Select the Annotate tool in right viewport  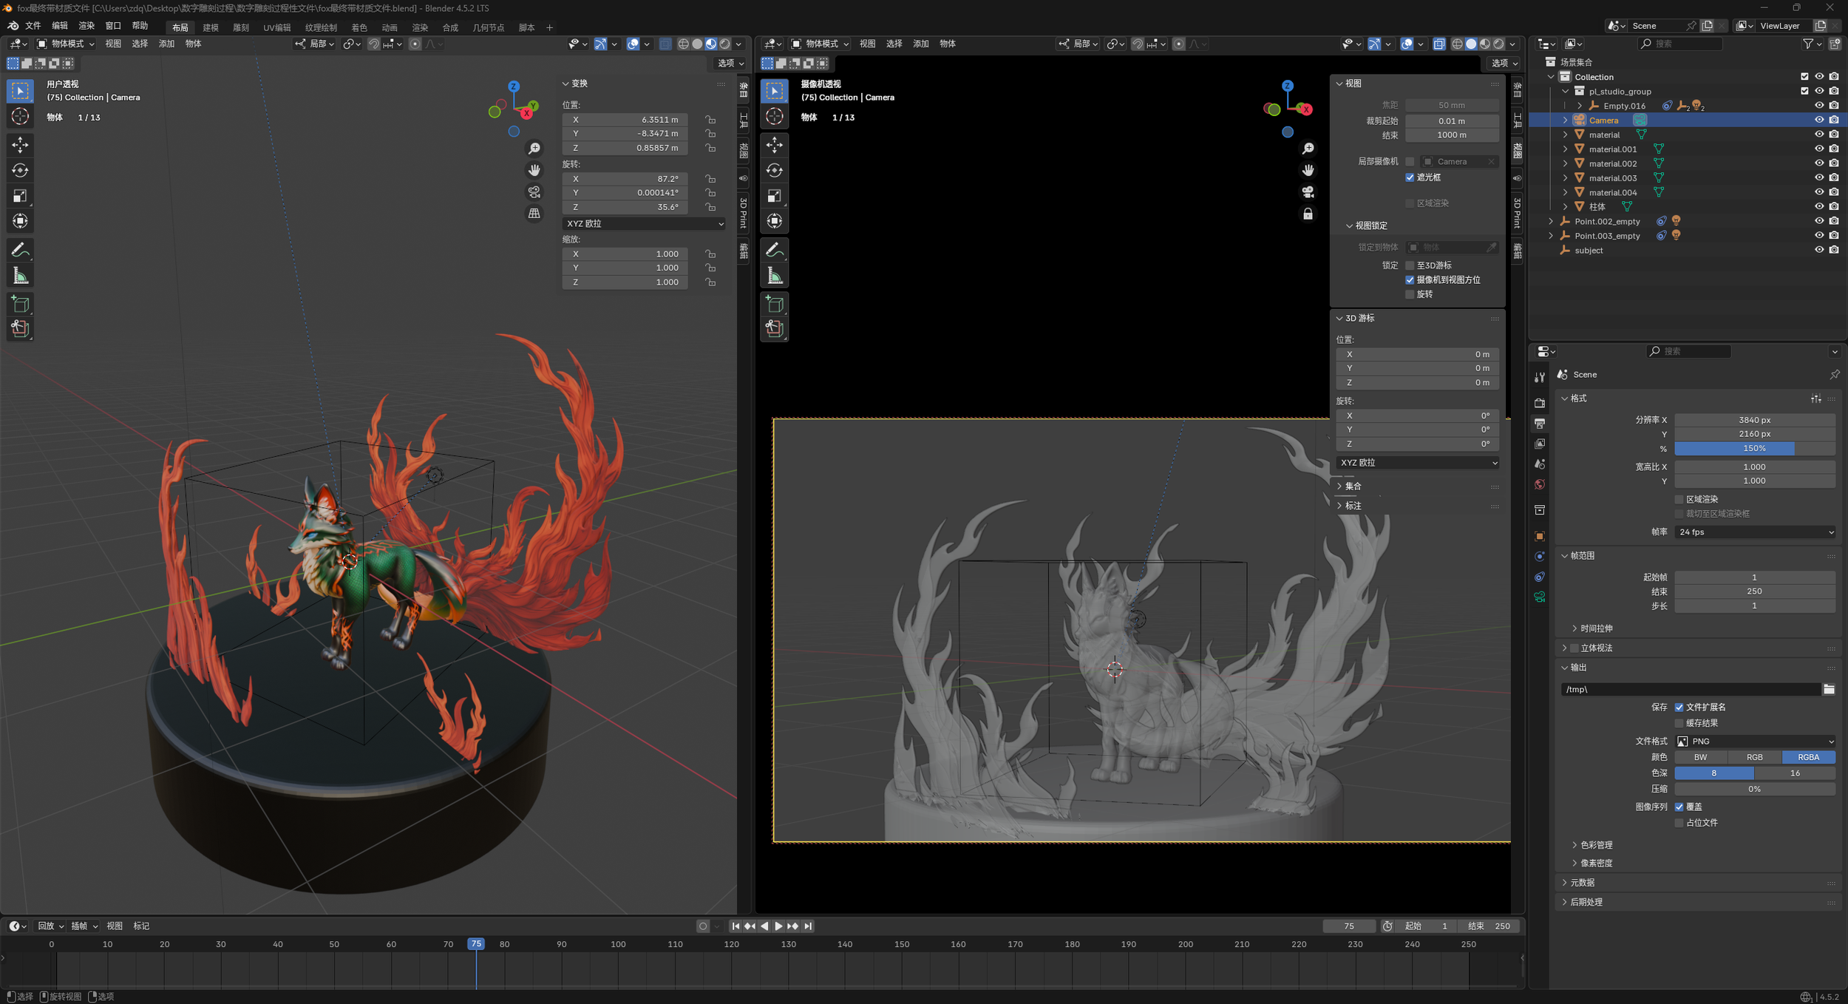(774, 250)
